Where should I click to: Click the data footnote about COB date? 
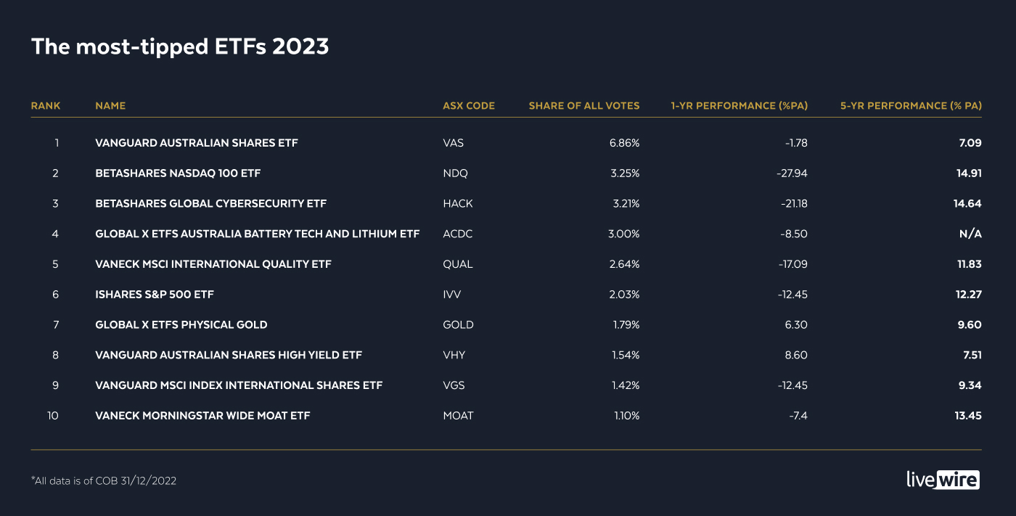(x=104, y=480)
